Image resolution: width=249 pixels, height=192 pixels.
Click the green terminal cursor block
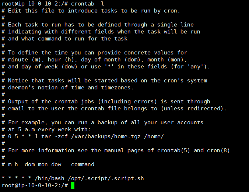coord(73,185)
